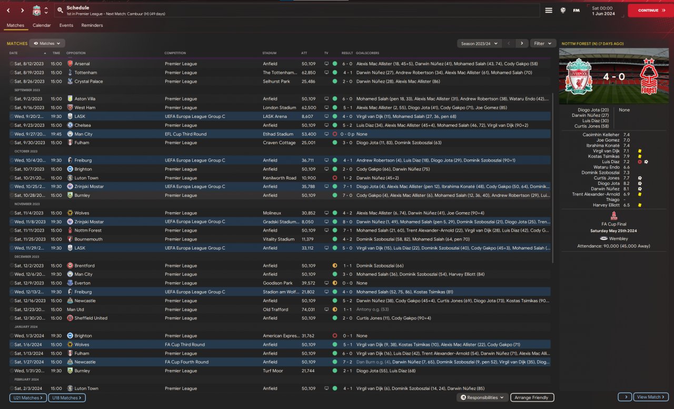Open the Matches view dropdown
Viewport: 674px width, 409px height.
coord(47,43)
